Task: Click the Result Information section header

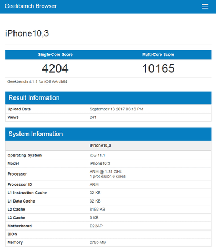Action: [109, 98]
